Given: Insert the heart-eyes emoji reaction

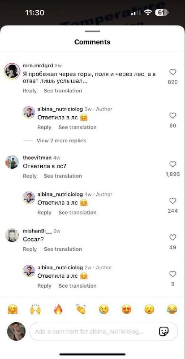Looking at the screenshot, I should pos(126,310).
